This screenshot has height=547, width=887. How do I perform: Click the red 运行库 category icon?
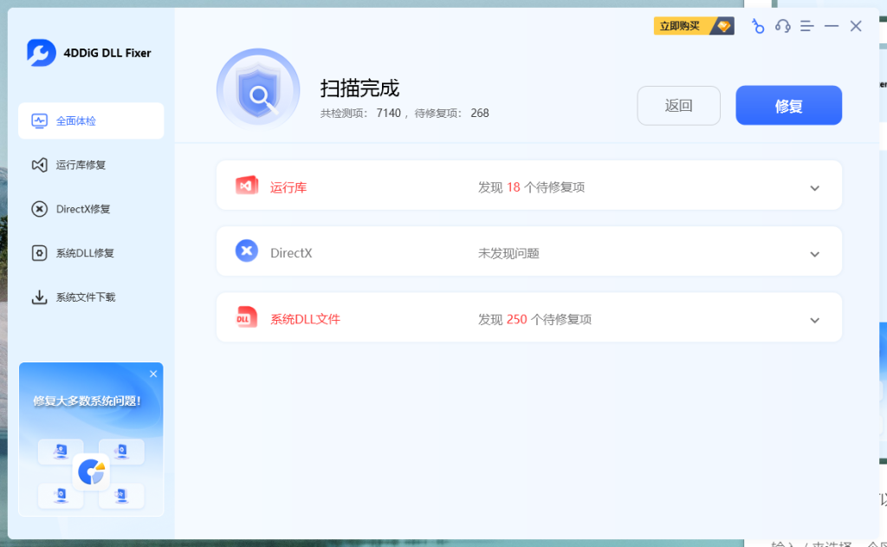(247, 185)
